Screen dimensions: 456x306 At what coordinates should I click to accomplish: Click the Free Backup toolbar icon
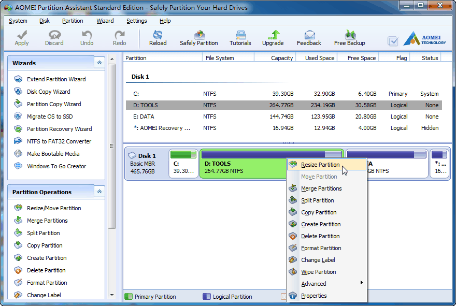point(350,35)
